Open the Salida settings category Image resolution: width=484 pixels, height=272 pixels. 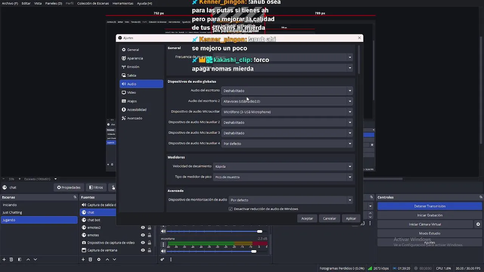[141, 75]
